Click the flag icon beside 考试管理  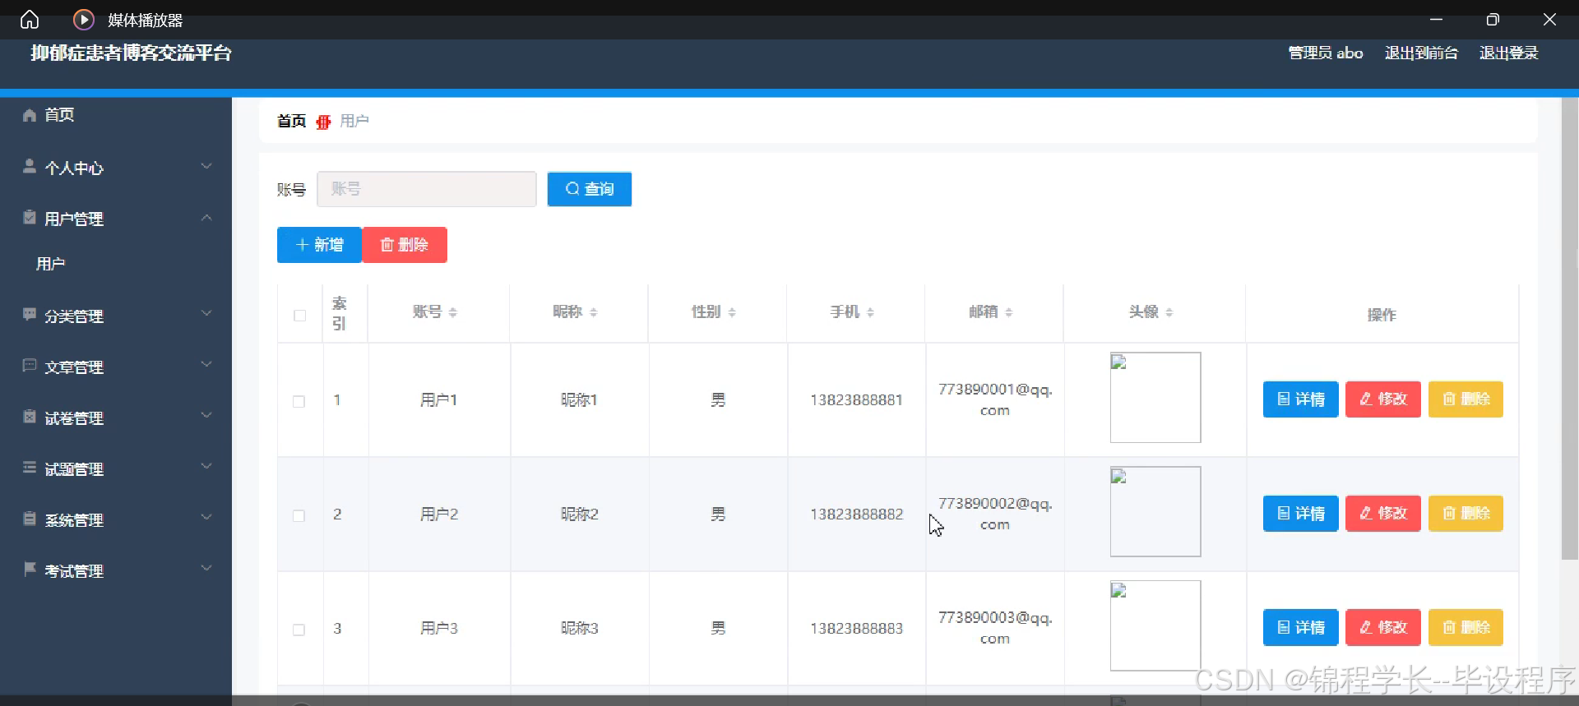click(30, 570)
